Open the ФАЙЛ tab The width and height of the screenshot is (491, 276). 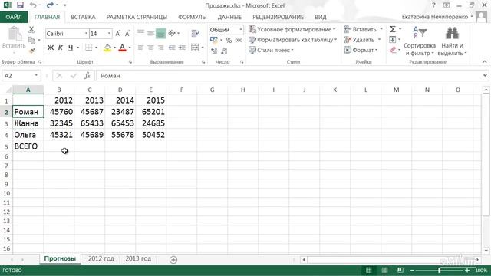(x=14, y=17)
